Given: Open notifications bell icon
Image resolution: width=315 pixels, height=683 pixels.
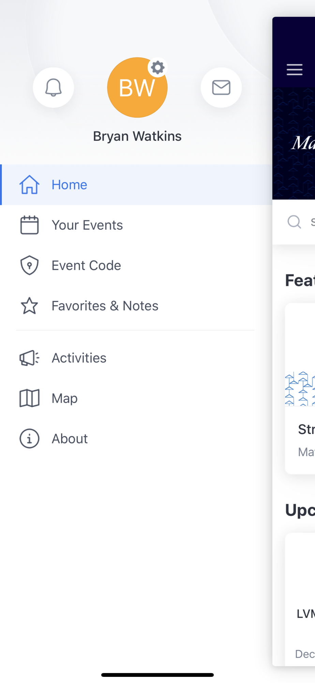Looking at the screenshot, I should (54, 88).
